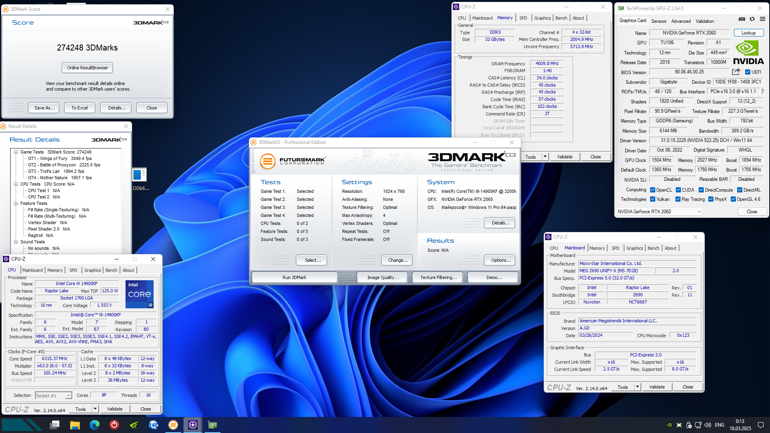The height and width of the screenshot is (433, 770).
Task: Open Tools dropdown arrow in CPU-Z Mainboard window
Action: (x=637, y=387)
